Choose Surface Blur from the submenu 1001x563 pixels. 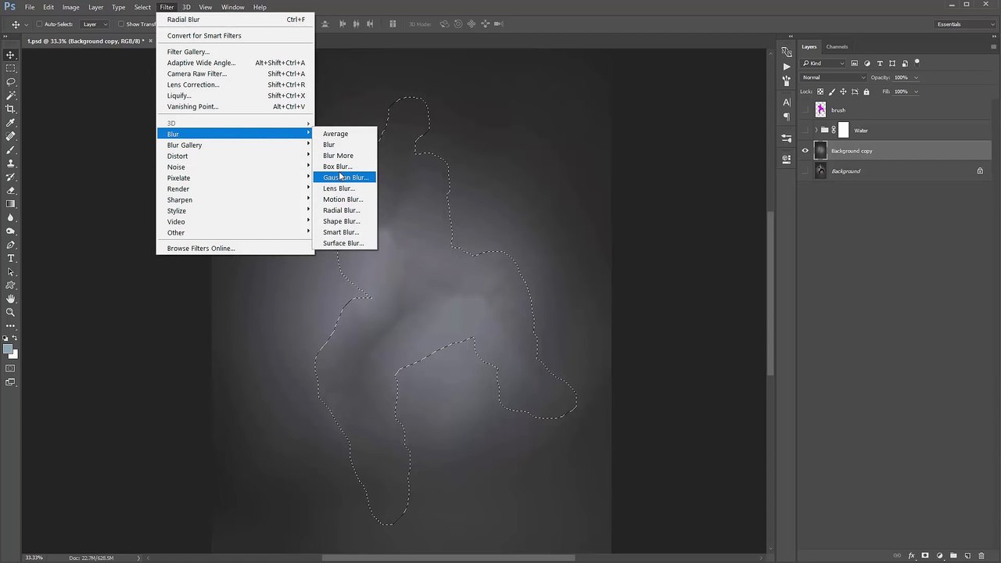pos(345,243)
